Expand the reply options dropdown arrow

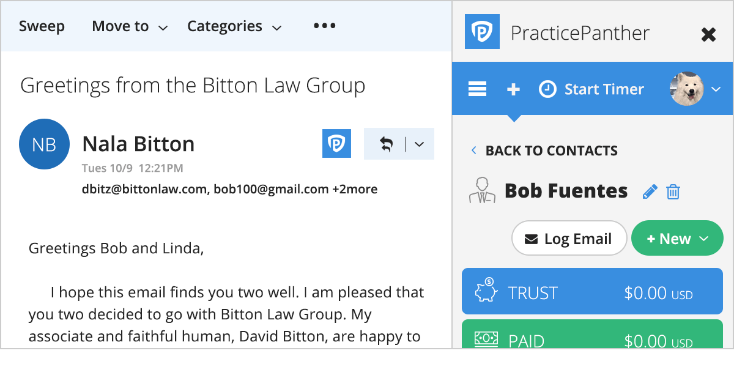click(419, 144)
